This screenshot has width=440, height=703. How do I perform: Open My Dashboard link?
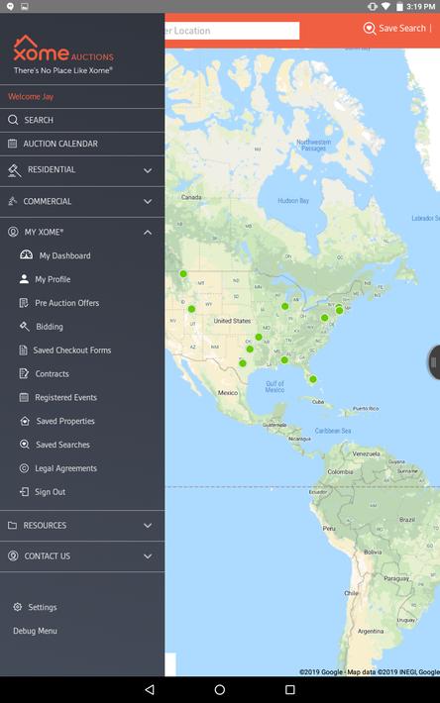[65, 255]
